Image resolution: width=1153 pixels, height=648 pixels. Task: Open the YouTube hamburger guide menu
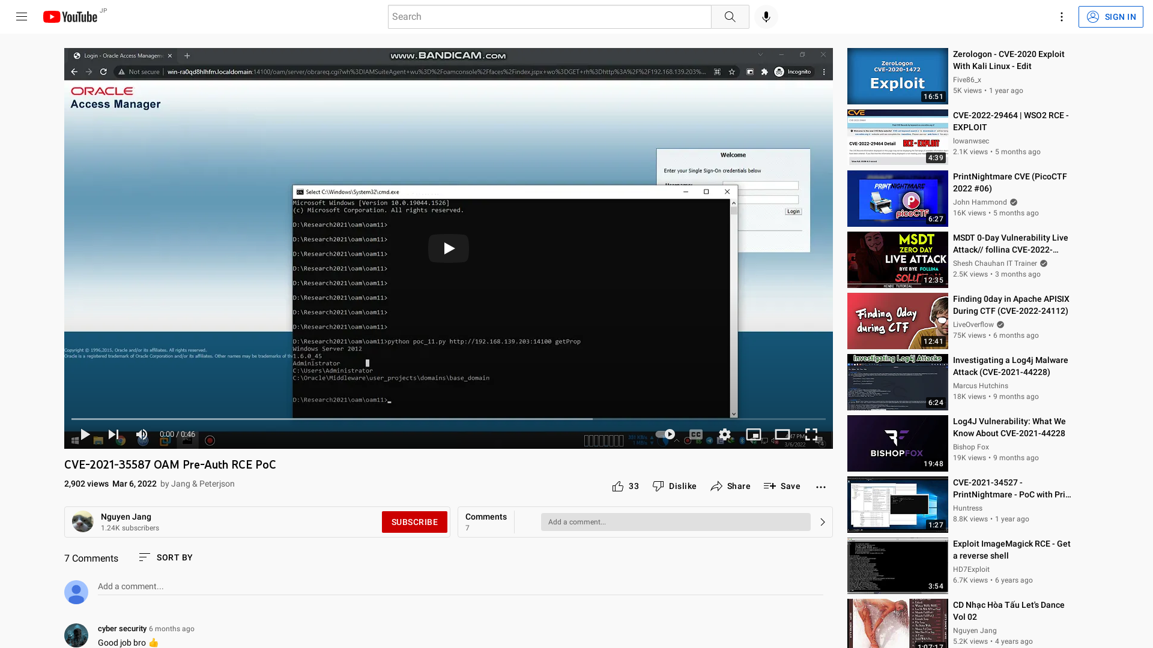[22, 17]
